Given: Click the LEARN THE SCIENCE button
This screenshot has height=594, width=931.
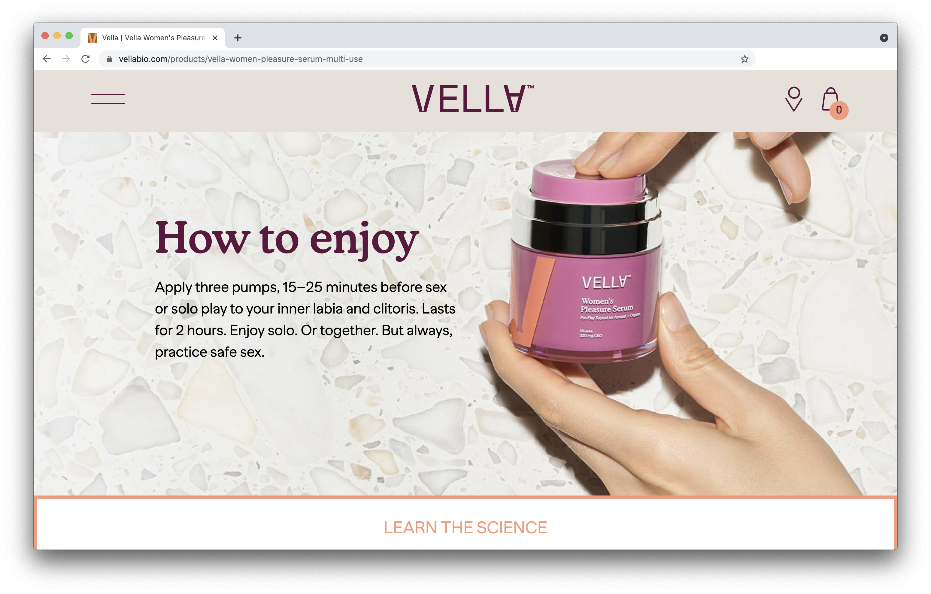Looking at the screenshot, I should coord(465,527).
